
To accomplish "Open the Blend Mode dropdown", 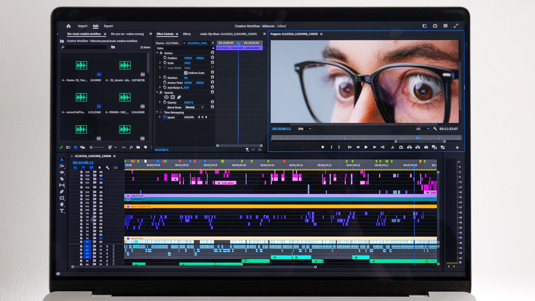I will (x=194, y=107).
